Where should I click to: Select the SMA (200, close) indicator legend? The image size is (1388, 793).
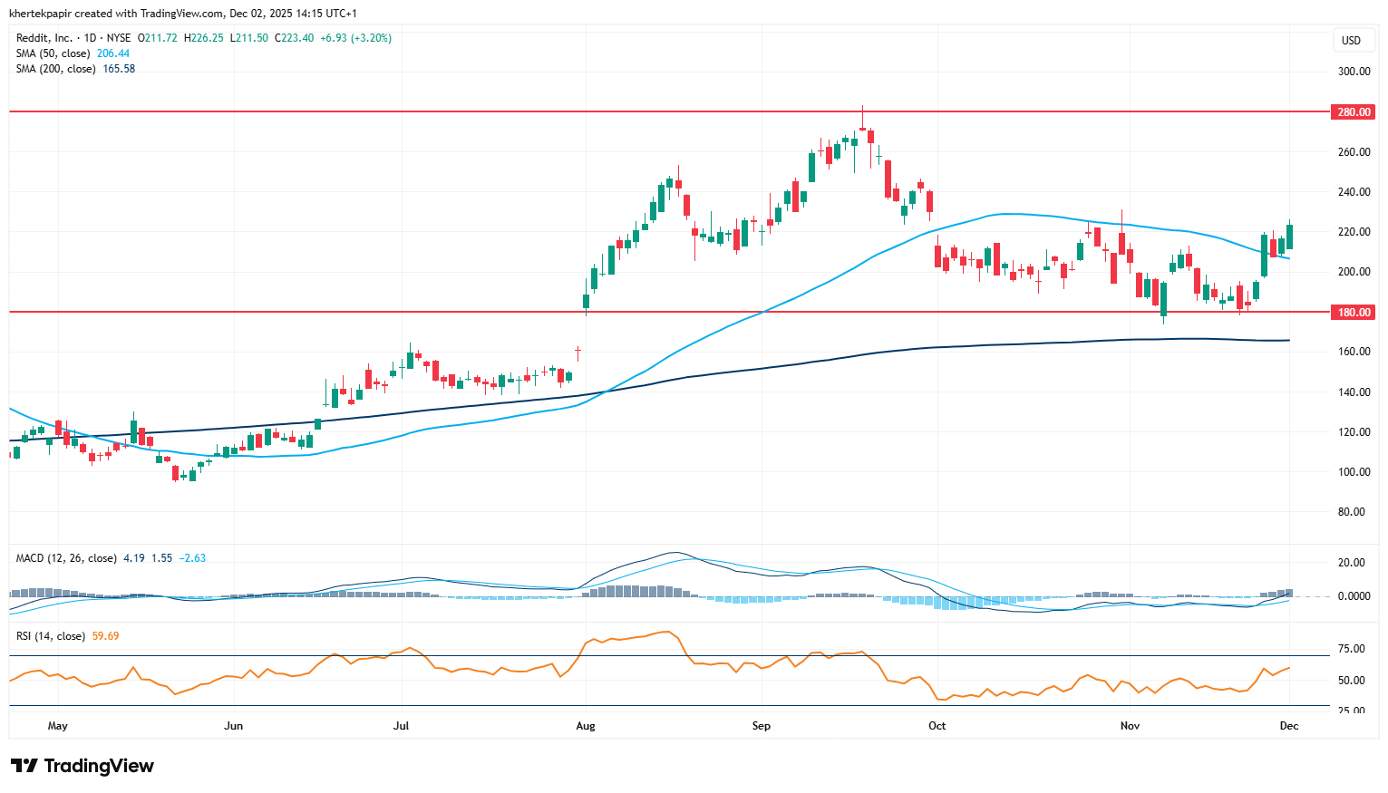click(x=56, y=69)
